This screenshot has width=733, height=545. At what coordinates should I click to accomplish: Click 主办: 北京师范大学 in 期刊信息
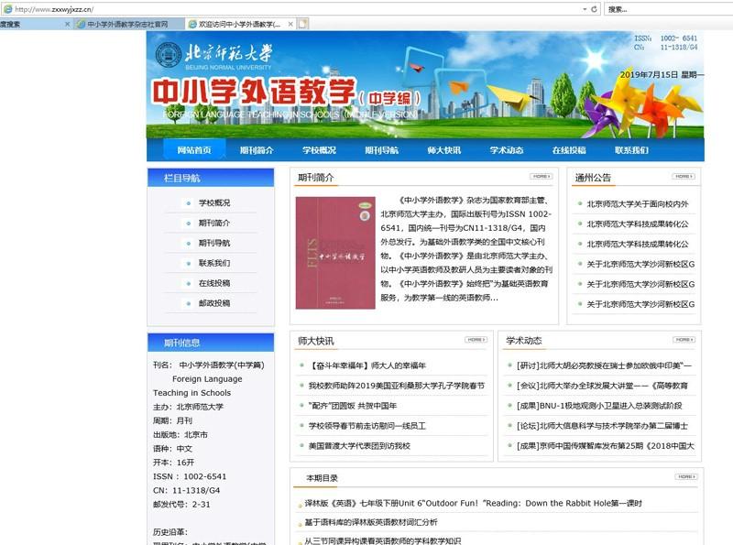188,407
